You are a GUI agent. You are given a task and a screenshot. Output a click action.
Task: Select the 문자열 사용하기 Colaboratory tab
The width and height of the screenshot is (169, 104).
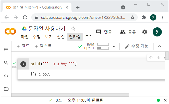pyautogui.click(x=37, y=7)
